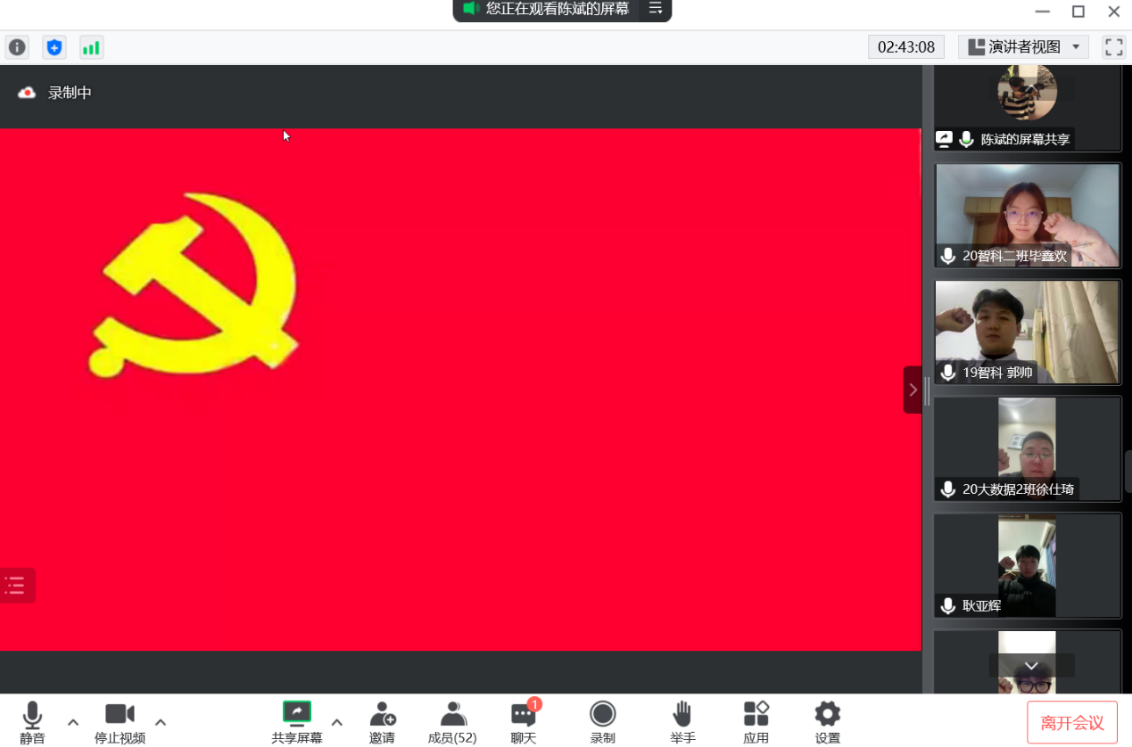Screen dimensions: 1132x747
Task: Open the meeting info icon
Action: coord(17,47)
